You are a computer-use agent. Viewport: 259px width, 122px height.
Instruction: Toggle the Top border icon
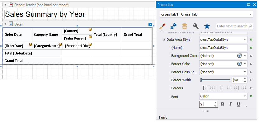coord(229,88)
